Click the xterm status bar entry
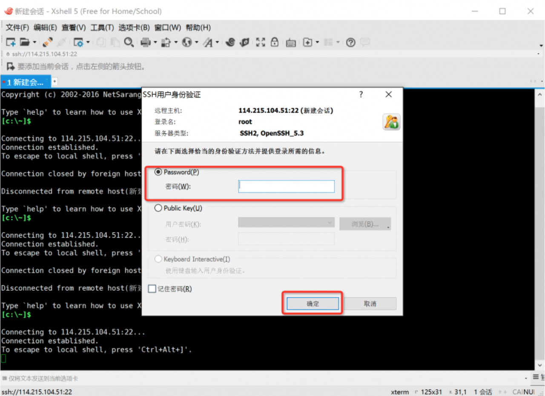 coord(400,392)
